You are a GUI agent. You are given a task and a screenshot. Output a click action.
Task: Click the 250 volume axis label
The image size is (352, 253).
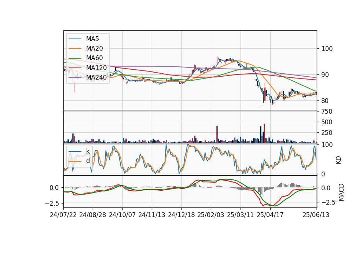327,133
